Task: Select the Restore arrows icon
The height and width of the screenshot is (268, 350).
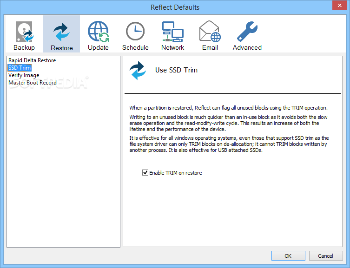Action: coord(61,32)
